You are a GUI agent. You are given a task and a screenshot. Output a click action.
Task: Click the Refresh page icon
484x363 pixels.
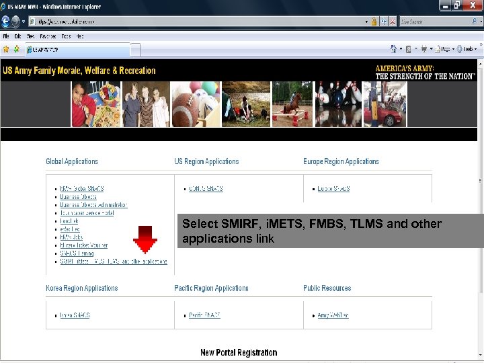pyautogui.click(x=384, y=22)
